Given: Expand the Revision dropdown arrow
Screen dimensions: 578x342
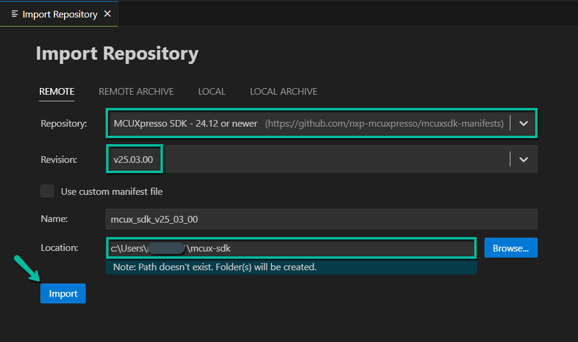Looking at the screenshot, I should (x=524, y=159).
